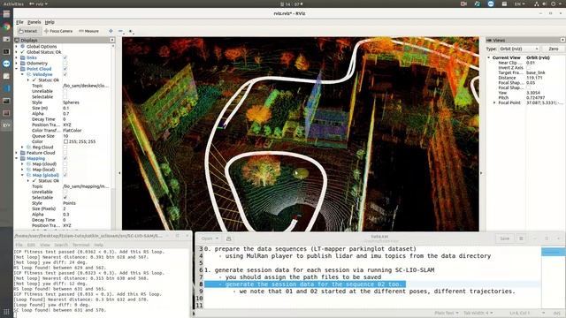Launch Chrome from the Ubuntu dock

pos(6,26)
